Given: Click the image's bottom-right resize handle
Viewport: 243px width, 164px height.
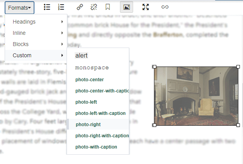Looking at the screenshot, I should [x=238, y=125].
